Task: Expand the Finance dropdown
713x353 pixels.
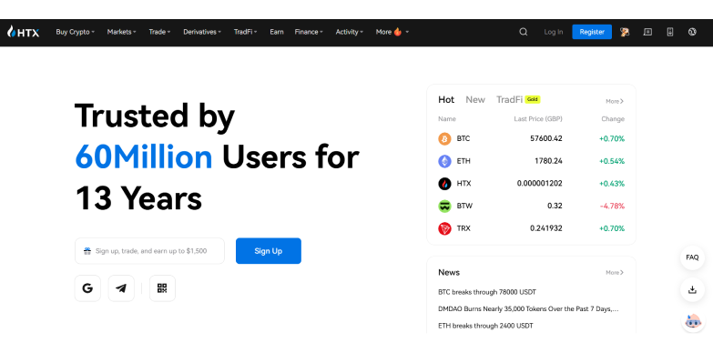Action: 309,32
